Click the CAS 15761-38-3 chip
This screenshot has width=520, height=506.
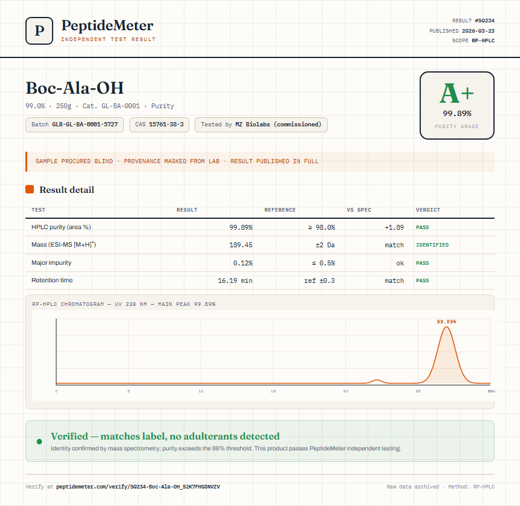(159, 125)
